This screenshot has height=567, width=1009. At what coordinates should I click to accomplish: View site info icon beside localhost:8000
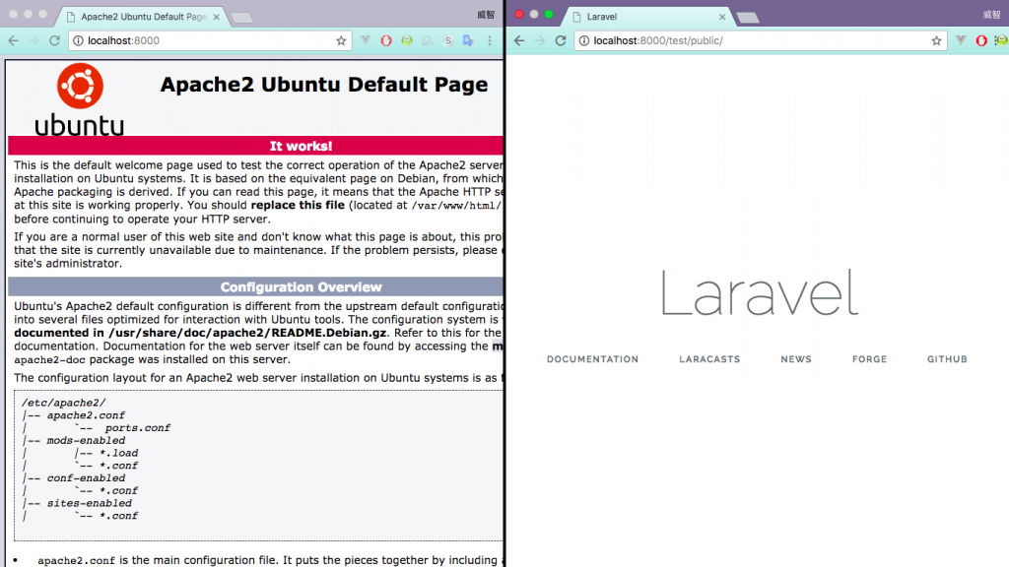tap(78, 40)
